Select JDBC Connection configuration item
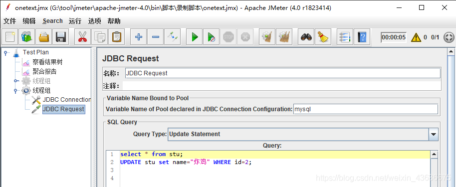The width and height of the screenshot is (456, 187). [x=66, y=100]
